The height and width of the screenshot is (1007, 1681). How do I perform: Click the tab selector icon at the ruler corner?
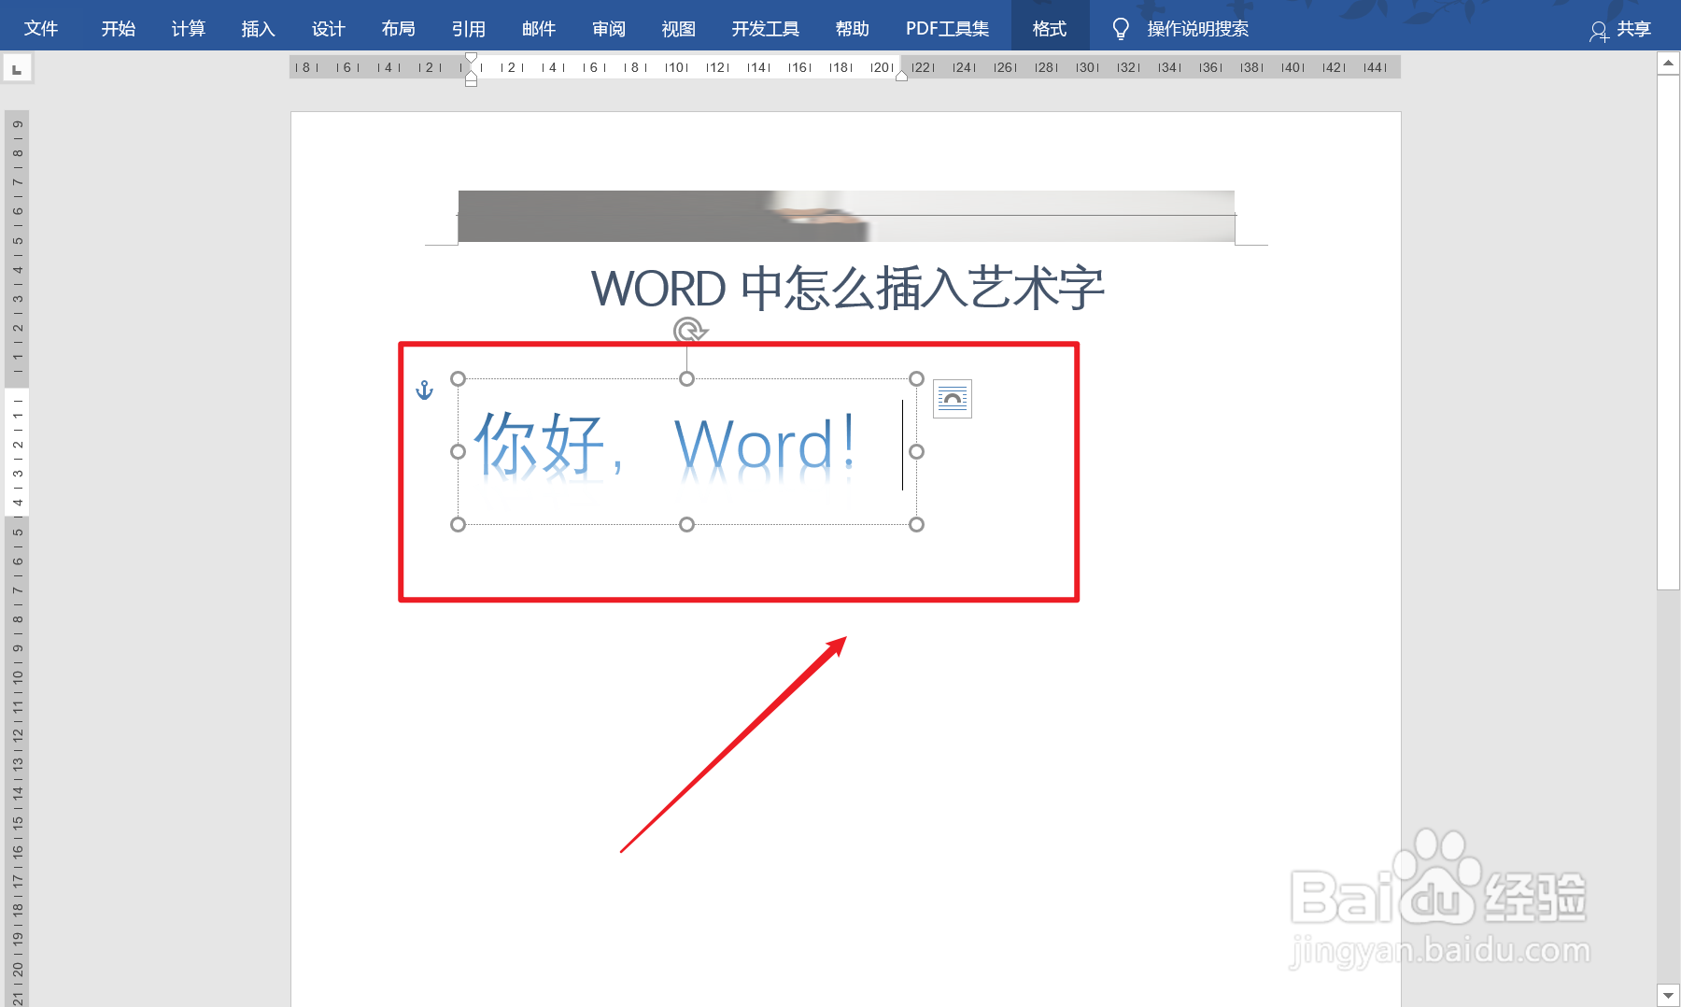click(18, 66)
